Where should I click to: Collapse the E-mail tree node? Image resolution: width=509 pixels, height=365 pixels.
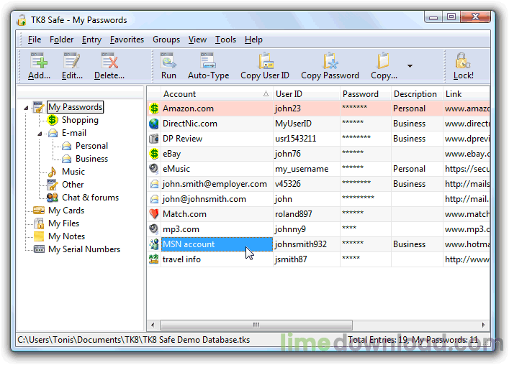(40, 134)
